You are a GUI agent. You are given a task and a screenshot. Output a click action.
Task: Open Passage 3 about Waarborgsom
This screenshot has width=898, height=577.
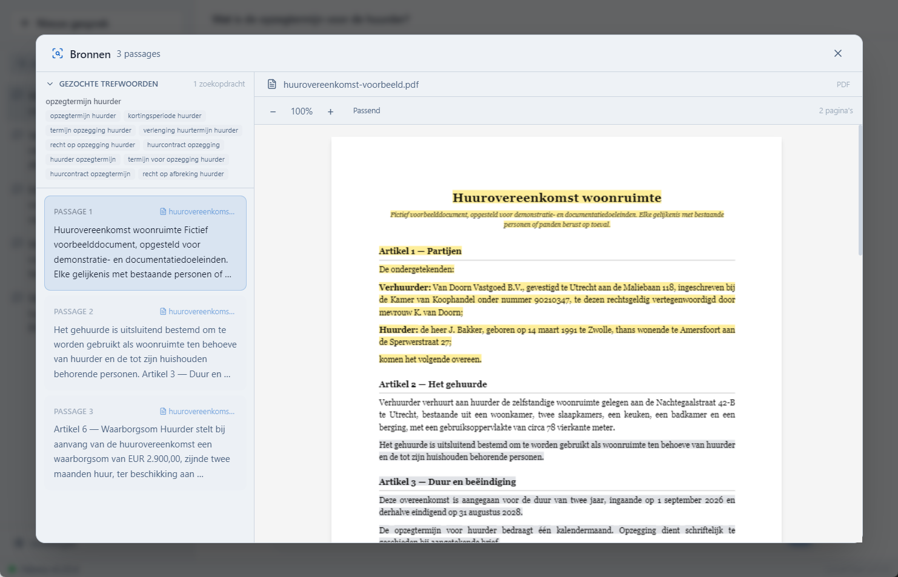pyautogui.click(x=145, y=443)
